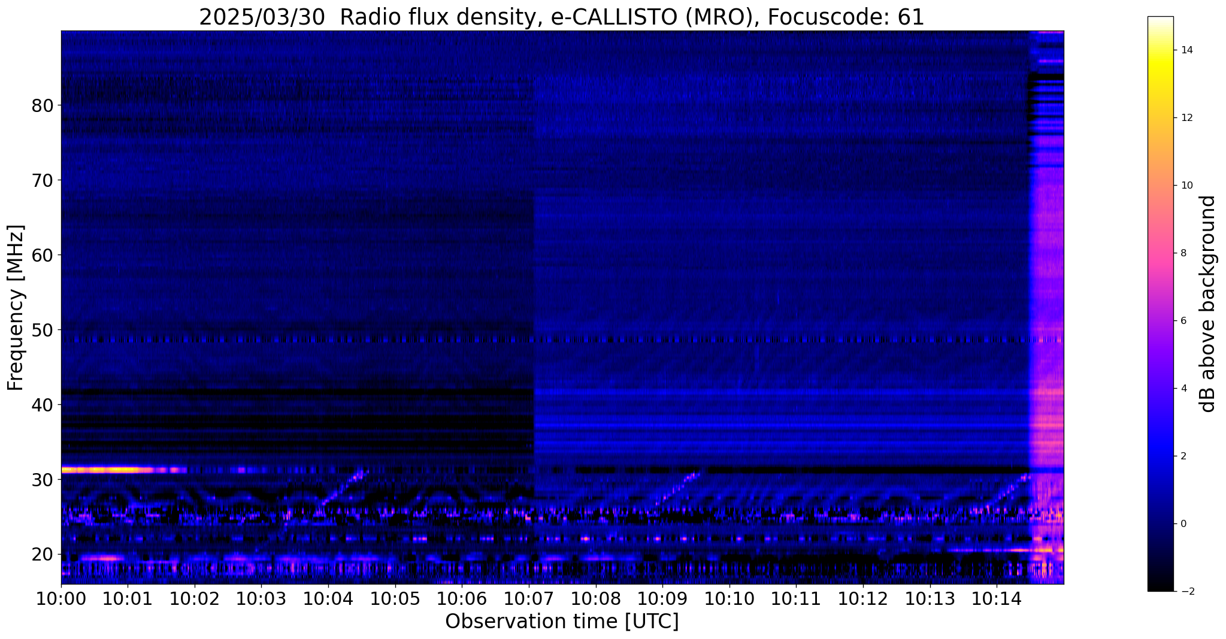Click the 10:00 time tick label
The image size is (1226, 639).
click(61, 598)
